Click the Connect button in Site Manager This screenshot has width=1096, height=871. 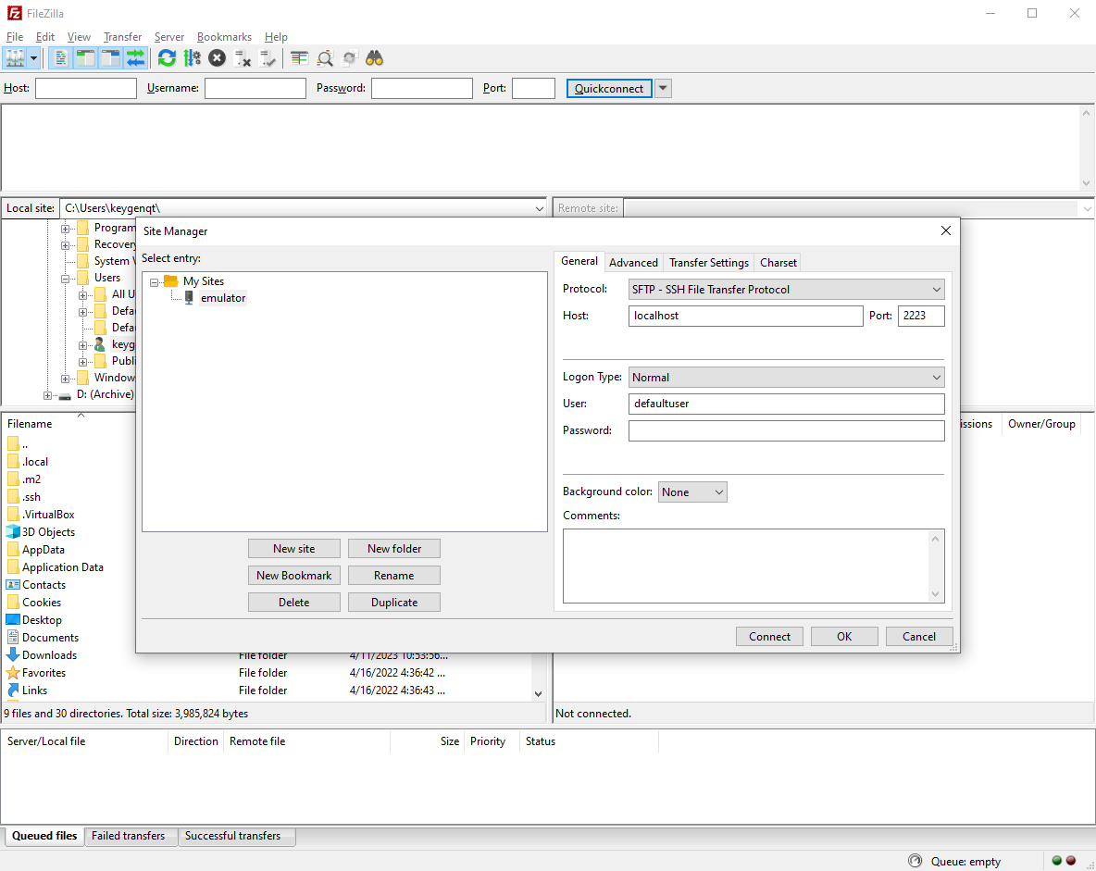769,636
